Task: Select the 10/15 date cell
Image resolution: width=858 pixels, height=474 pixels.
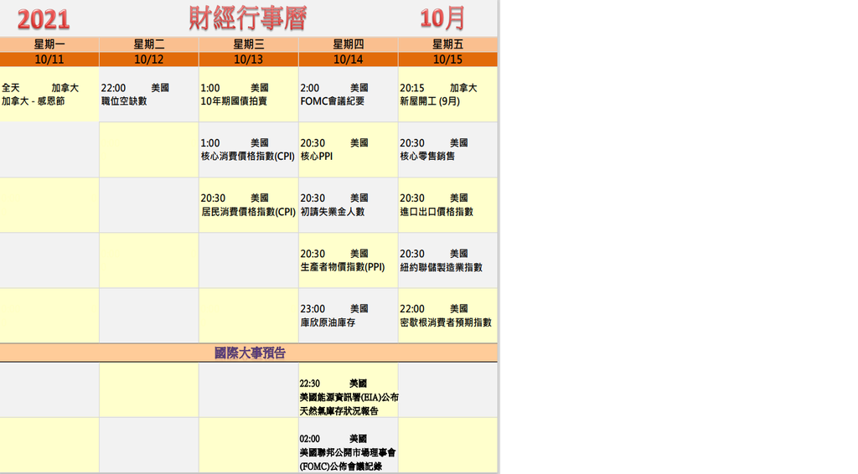Action: click(x=447, y=59)
